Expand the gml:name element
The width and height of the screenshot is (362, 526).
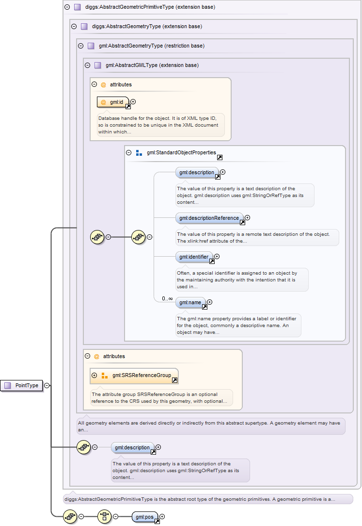click(x=210, y=302)
